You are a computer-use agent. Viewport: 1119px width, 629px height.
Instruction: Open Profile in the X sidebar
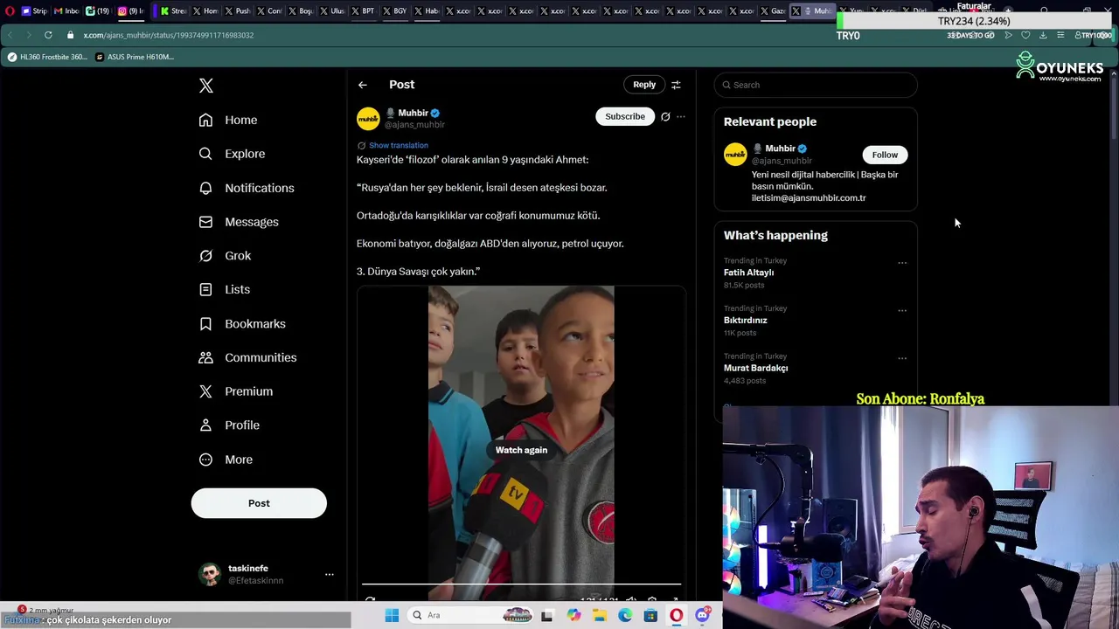[229, 425]
